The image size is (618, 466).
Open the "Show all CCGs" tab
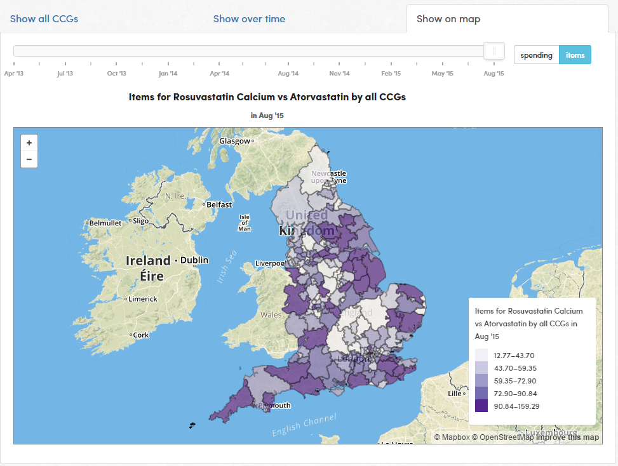pyautogui.click(x=44, y=18)
